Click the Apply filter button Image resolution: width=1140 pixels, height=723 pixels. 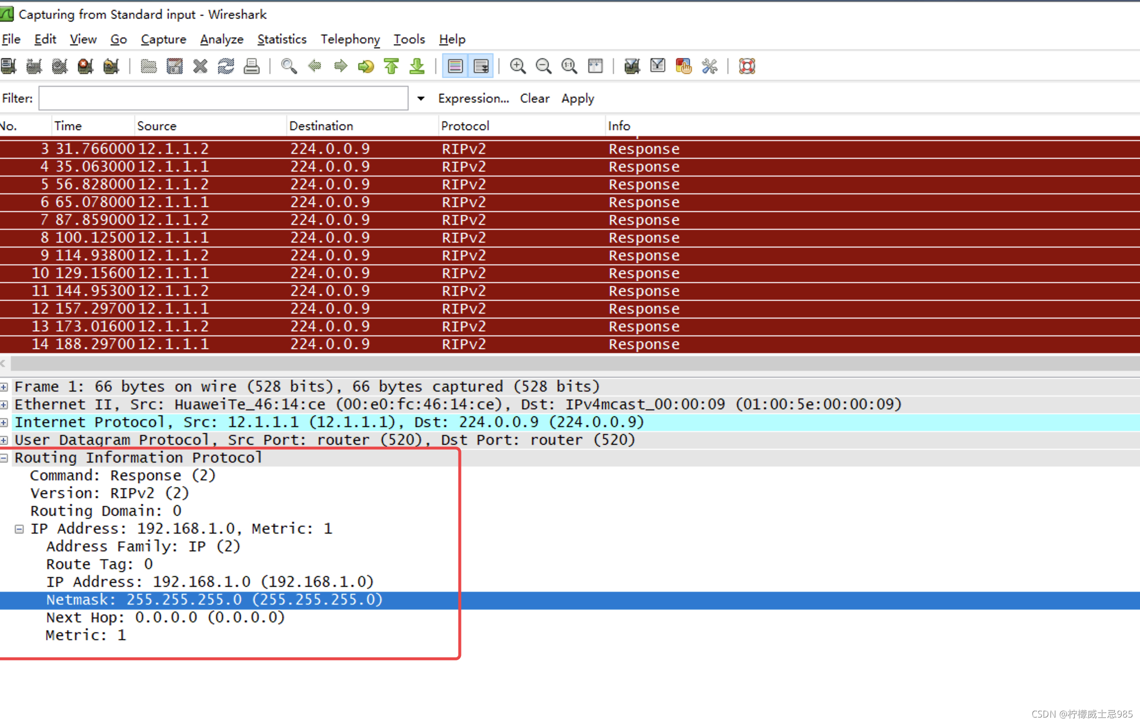(x=577, y=99)
